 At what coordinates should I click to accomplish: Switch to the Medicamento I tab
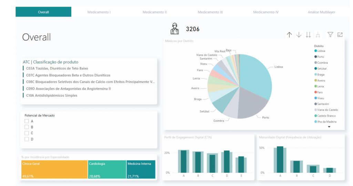[x=99, y=12]
